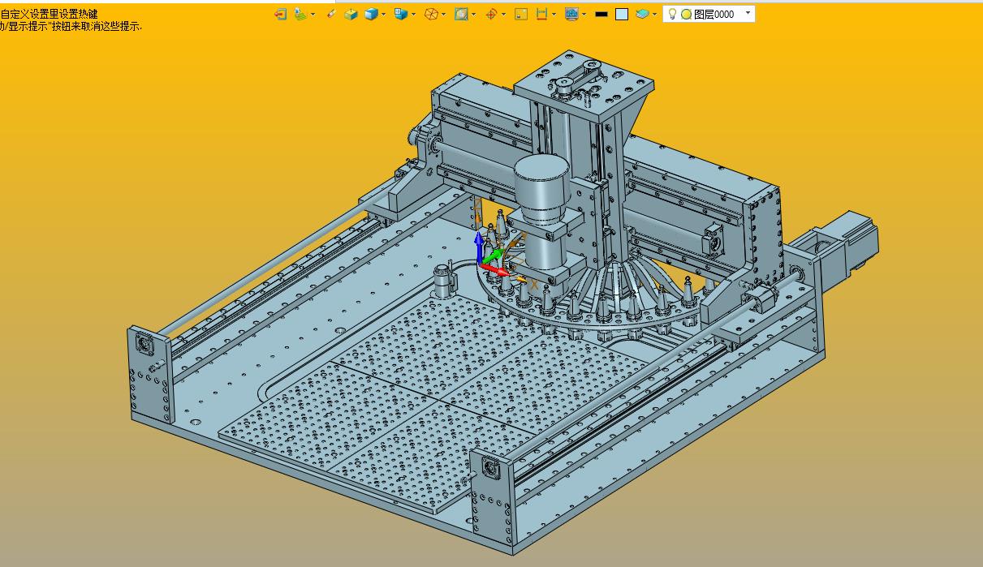983x567 pixels.
Task: Click the exit/import arrow icon in toolbar
Action: (281, 14)
